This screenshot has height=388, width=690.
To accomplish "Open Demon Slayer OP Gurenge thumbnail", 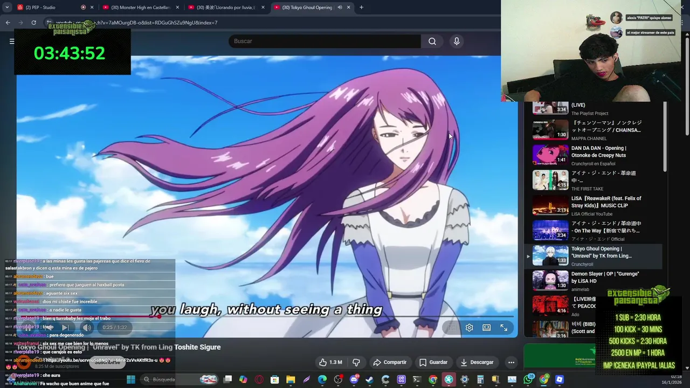I will pyautogui.click(x=550, y=280).
